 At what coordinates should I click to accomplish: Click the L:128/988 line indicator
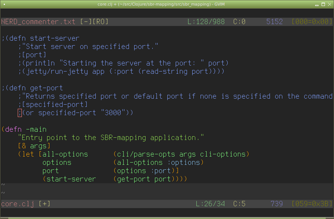pos(206,21)
